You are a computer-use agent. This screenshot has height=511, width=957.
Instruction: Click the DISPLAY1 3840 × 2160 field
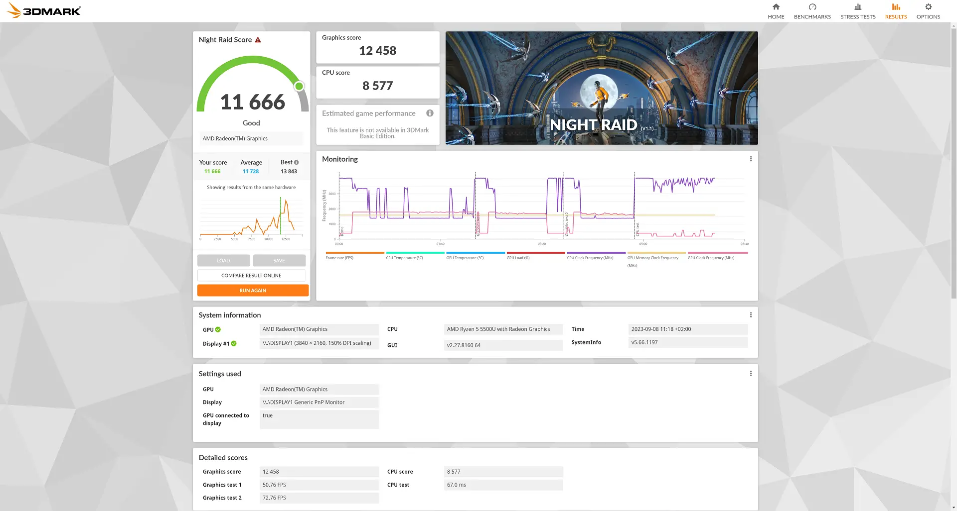coord(319,343)
